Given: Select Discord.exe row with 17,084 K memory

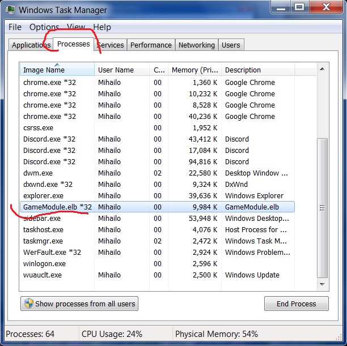Looking at the screenshot, I should click(157, 150).
